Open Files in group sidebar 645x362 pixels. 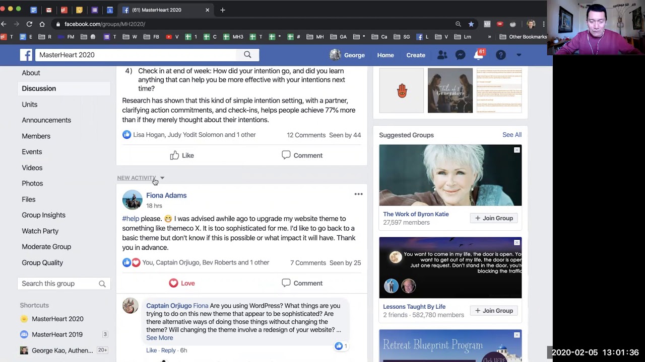28,200
